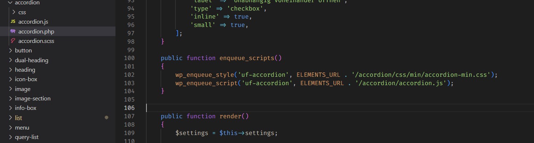This screenshot has width=534, height=143.
Task: Expand the css folder chevron
Action: point(13,12)
